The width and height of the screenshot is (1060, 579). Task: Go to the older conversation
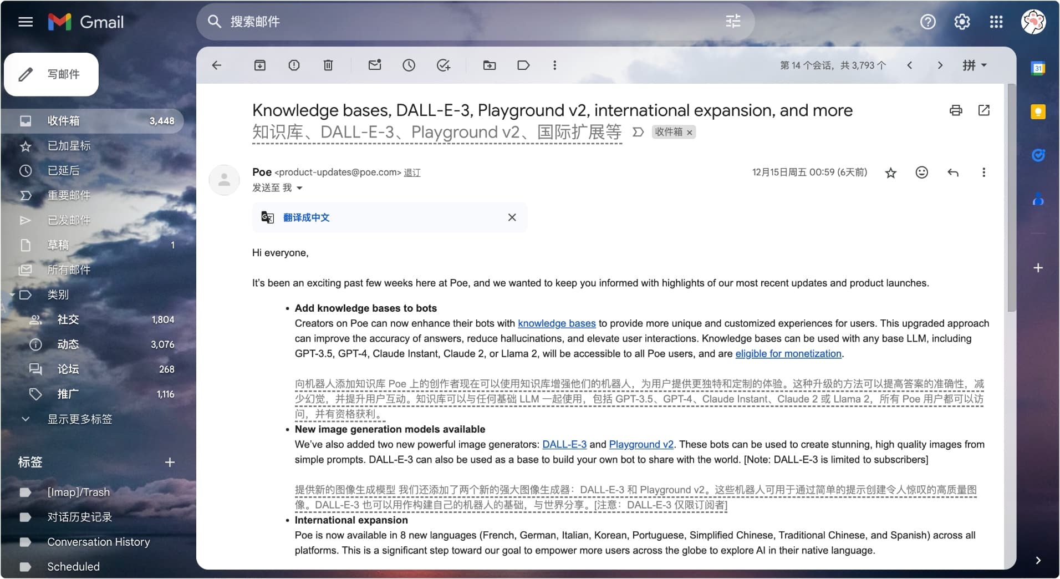(940, 65)
